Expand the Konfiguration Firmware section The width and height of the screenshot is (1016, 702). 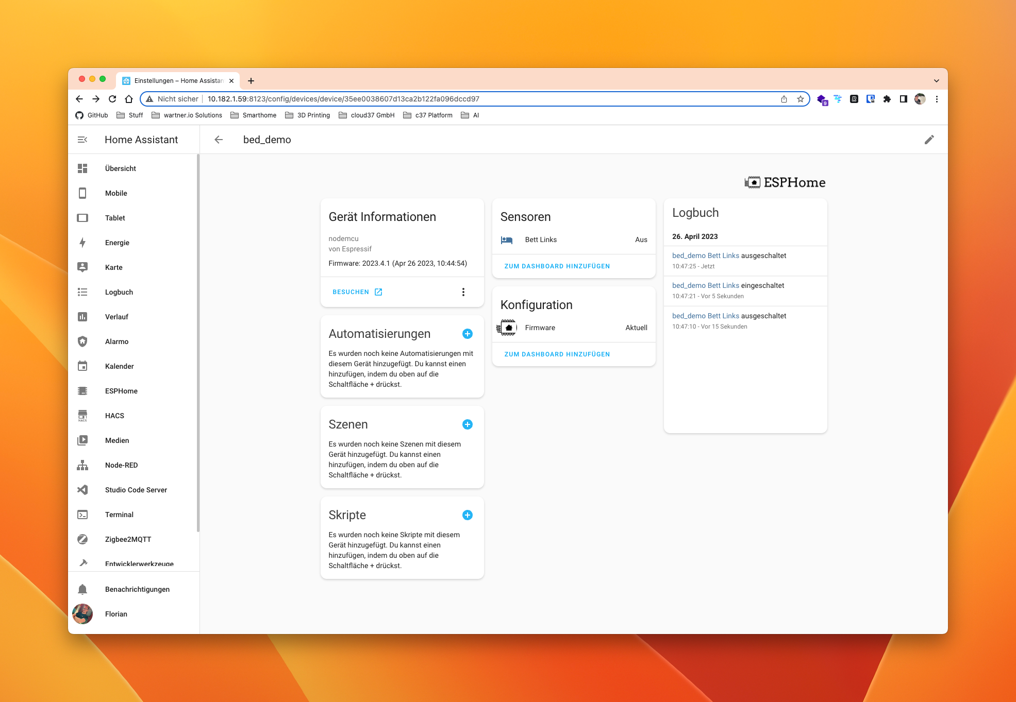(x=574, y=327)
